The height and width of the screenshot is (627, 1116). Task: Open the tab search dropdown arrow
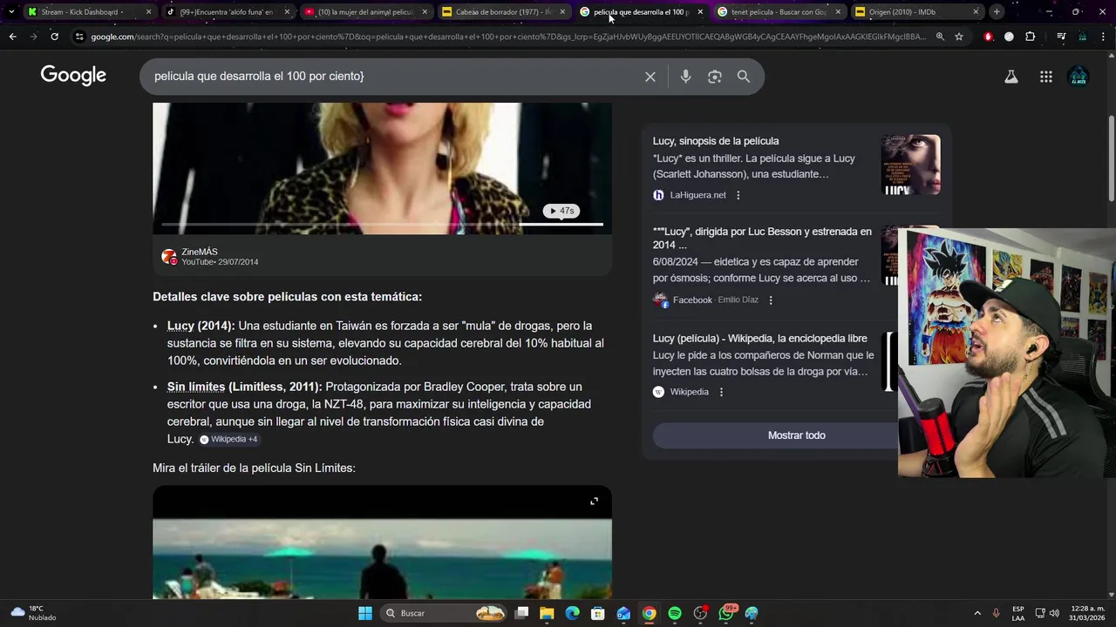tap(10, 12)
